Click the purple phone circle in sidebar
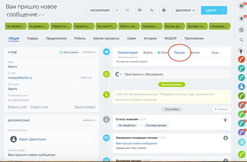 coord(241,132)
